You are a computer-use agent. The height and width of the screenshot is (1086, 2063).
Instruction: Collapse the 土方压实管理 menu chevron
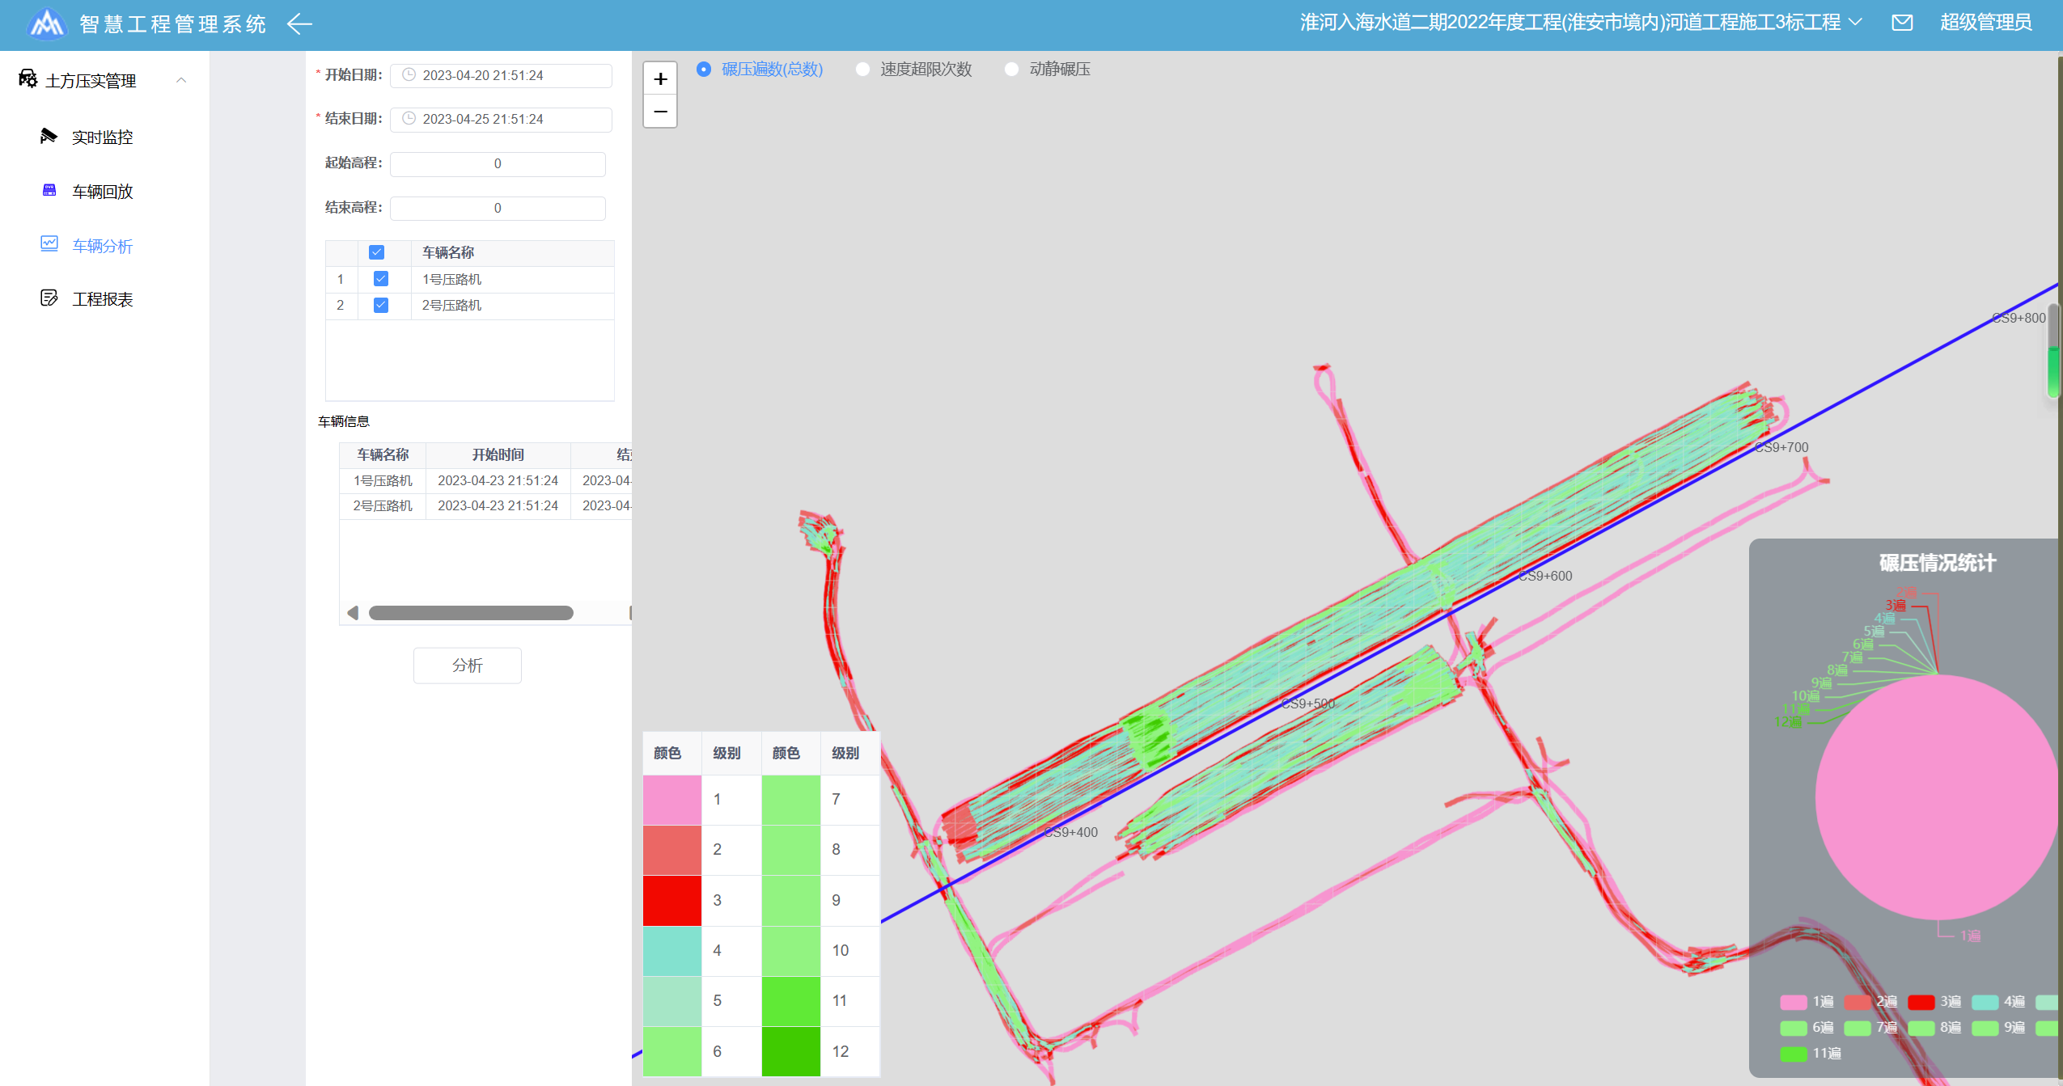[x=181, y=80]
